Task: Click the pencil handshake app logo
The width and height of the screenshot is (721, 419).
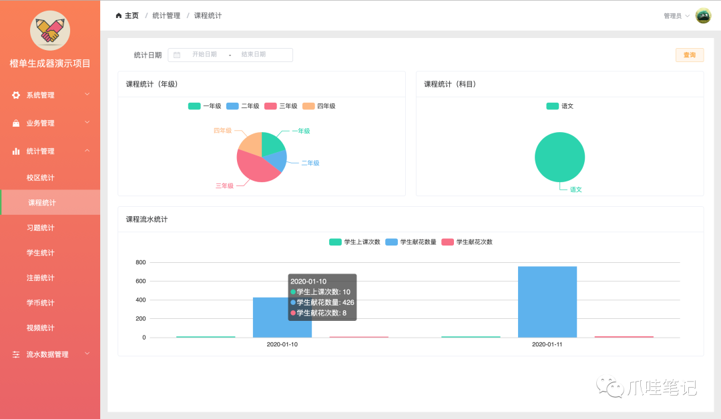Action: [x=49, y=31]
